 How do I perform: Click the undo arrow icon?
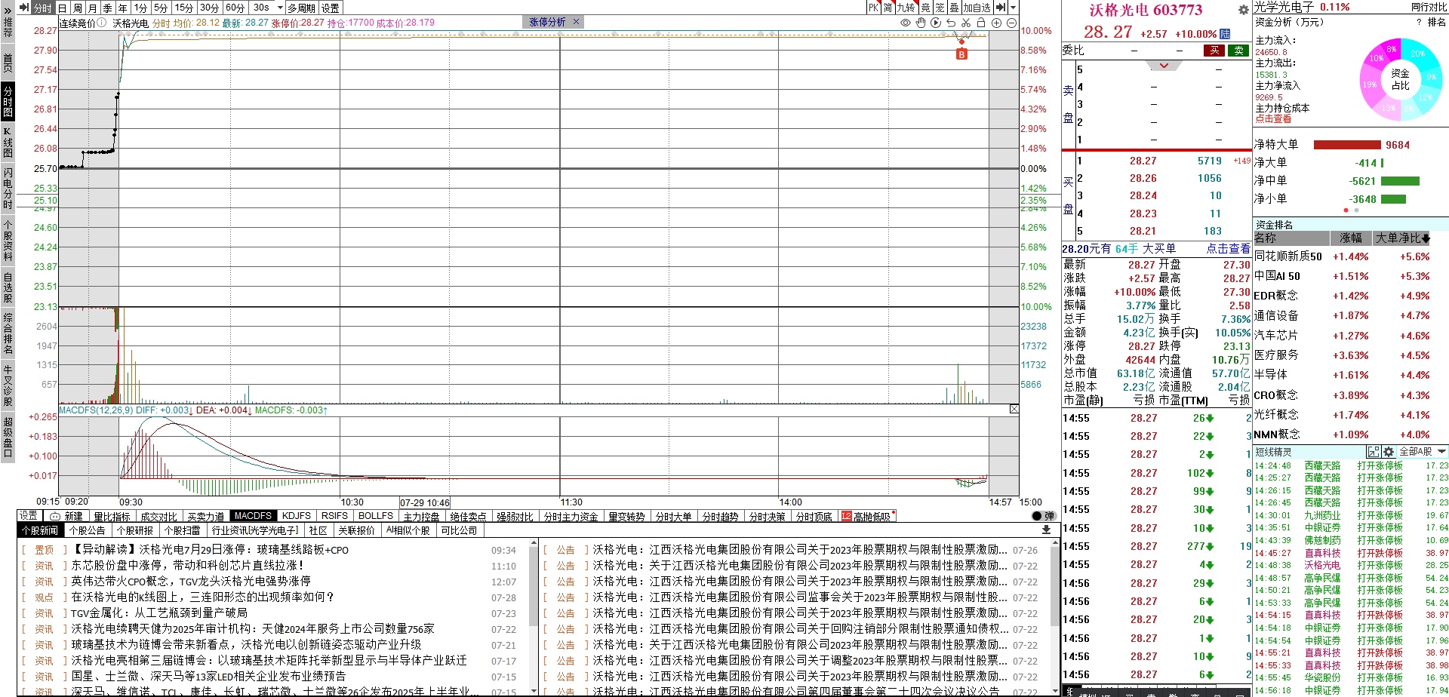point(951,23)
